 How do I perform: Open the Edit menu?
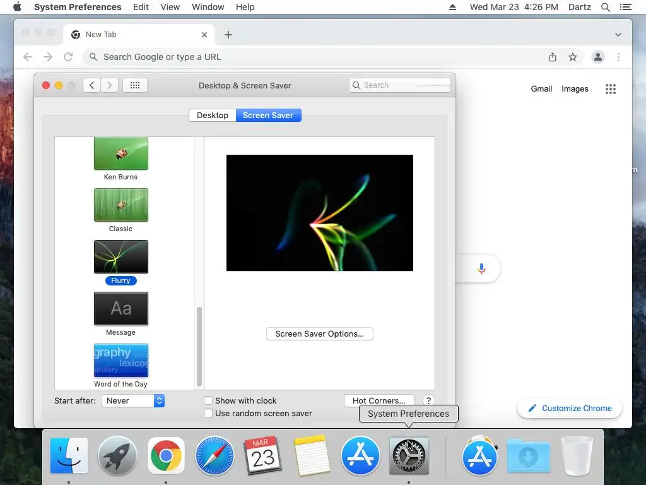tap(141, 7)
